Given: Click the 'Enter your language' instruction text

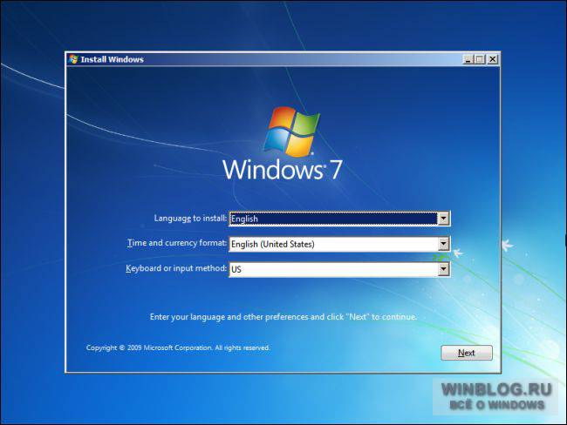Looking at the screenshot, I should (x=283, y=317).
